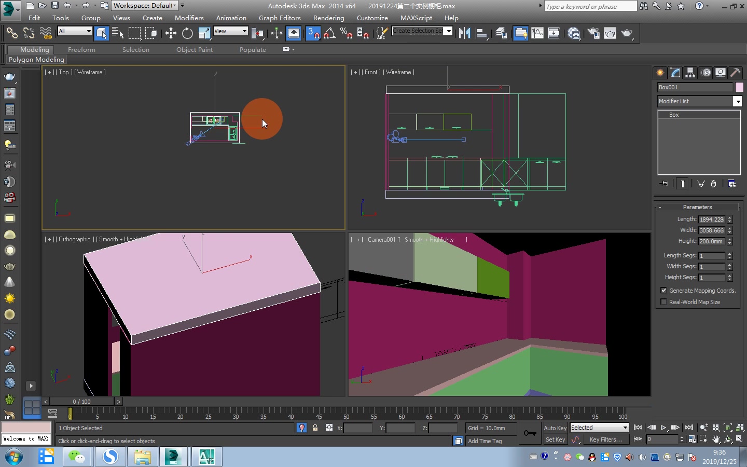747x467 pixels.
Task: Click the Key Filters button
Action: tap(605, 439)
